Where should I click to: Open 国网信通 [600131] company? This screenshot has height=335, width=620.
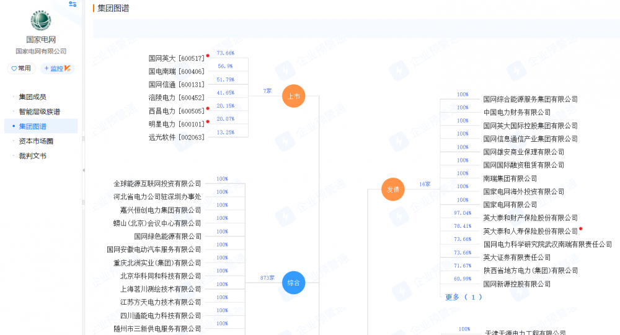pyautogui.click(x=176, y=85)
